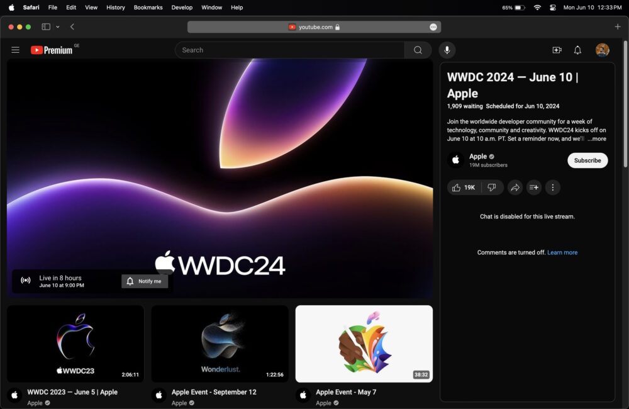Open the Safari sidebar dropdown chevron
Image resolution: width=629 pixels, height=409 pixels.
pos(58,26)
